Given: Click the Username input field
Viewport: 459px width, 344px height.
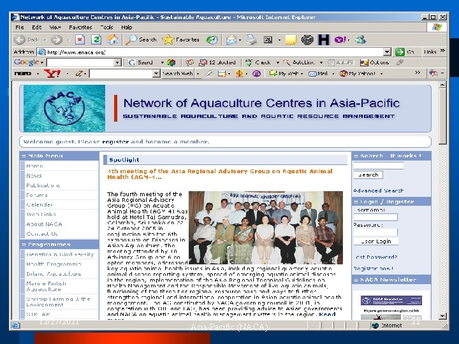Looking at the screenshot, I should click(375, 217).
